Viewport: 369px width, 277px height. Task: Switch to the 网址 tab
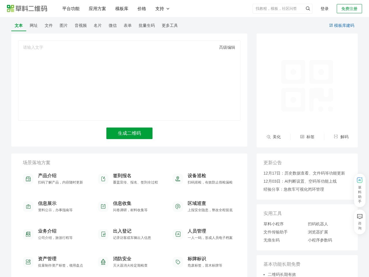click(x=34, y=25)
